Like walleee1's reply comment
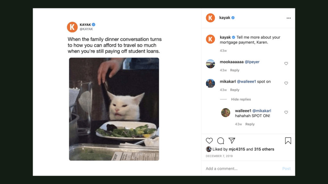This screenshot has width=328, height=184. click(286, 112)
